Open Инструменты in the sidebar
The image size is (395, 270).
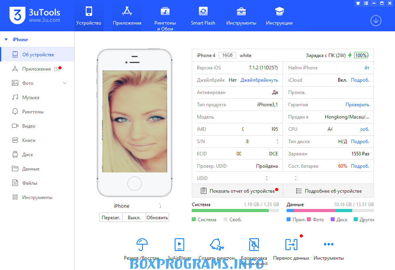click(x=37, y=197)
